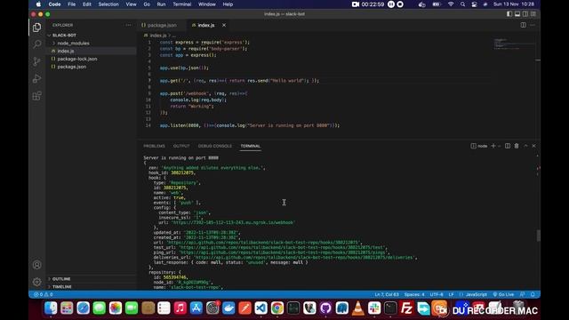The width and height of the screenshot is (569, 320).
Task: Switch to the OUTPUT panel tab
Action: point(181,146)
